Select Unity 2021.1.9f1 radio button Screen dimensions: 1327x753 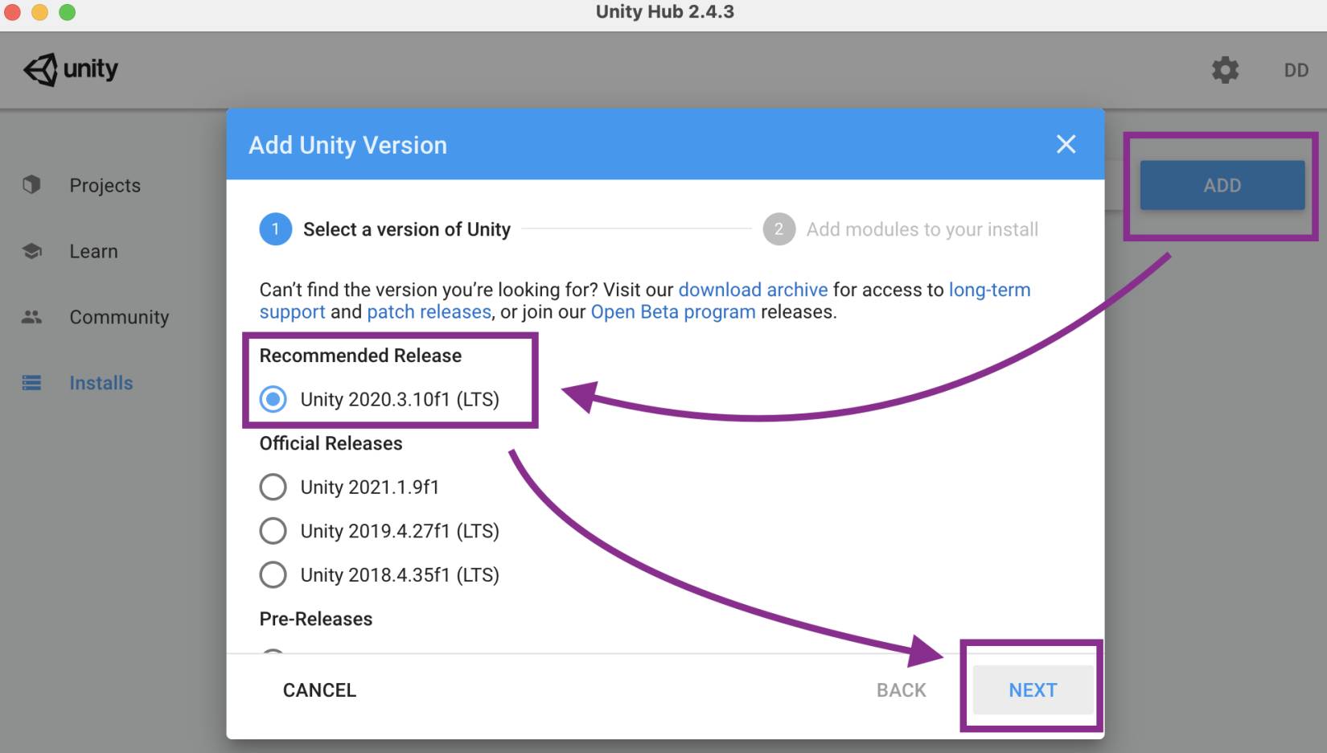coord(273,487)
